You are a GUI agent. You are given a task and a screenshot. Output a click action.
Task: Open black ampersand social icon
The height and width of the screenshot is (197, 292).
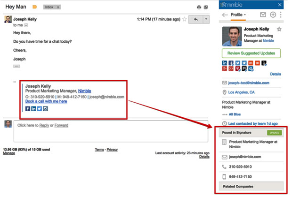(x=264, y=63)
